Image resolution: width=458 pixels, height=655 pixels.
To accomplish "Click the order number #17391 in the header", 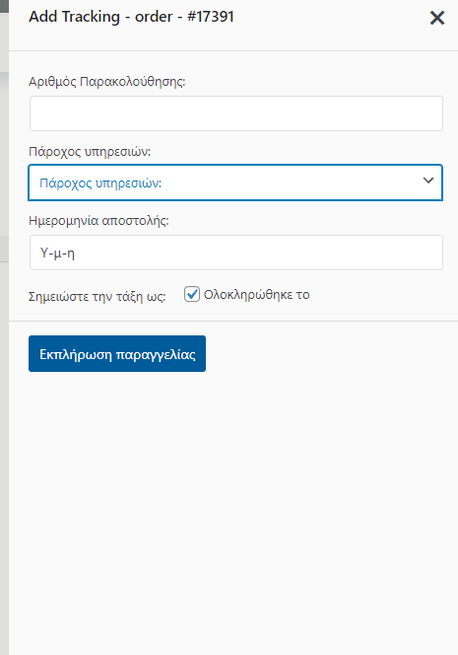I will point(211,17).
